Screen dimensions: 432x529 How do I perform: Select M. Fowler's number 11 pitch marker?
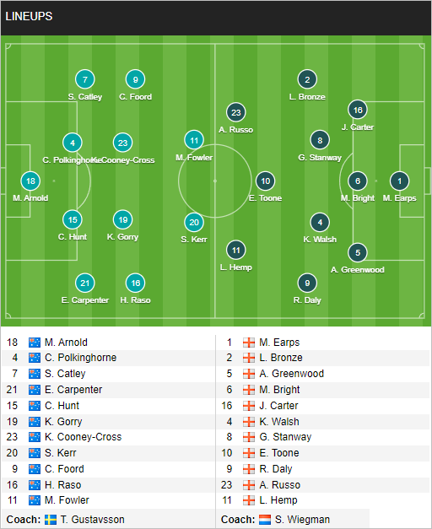tap(194, 140)
